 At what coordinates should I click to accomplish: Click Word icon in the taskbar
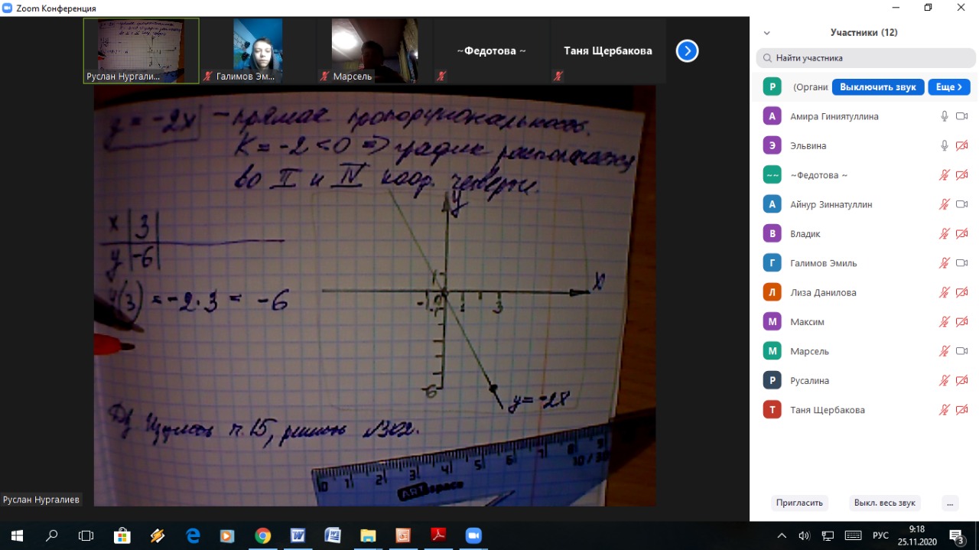pyautogui.click(x=298, y=535)
